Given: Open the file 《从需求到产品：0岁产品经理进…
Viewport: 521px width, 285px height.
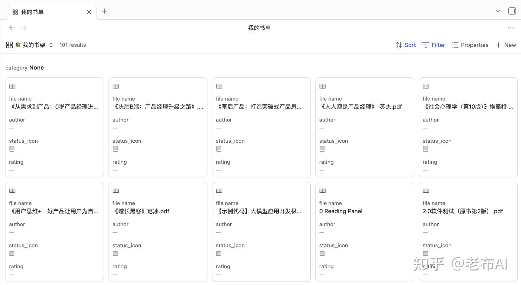Looking at the screenshot, I should click(x=54, y=107).
